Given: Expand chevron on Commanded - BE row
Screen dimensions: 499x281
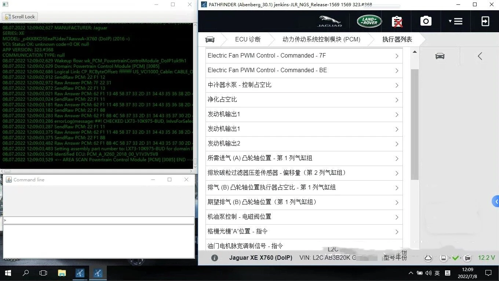Looking at the screenshot, I should click(397, 71).
